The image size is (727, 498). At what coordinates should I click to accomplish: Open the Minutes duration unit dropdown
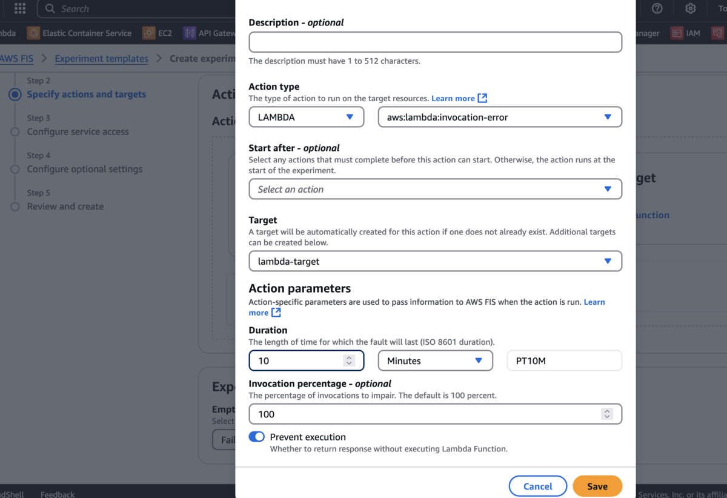coord(436,360)
